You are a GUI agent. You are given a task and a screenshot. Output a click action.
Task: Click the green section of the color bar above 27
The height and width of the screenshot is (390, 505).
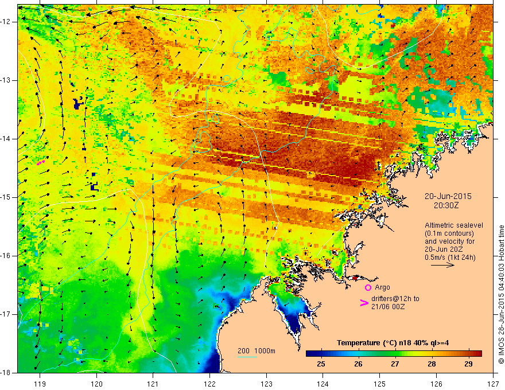pyautogui.click(x=395, y=353)
